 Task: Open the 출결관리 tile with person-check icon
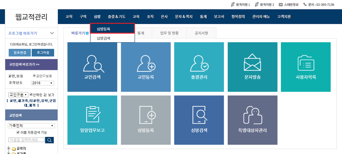pyautogui.click(x=199, y=67)
